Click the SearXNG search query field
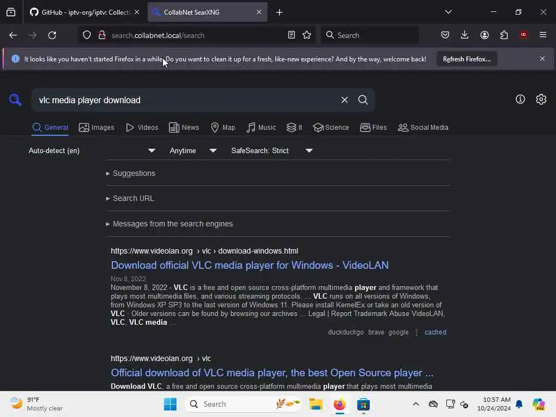The width and height of the screenshot is (556, 417). pos(186,100)
